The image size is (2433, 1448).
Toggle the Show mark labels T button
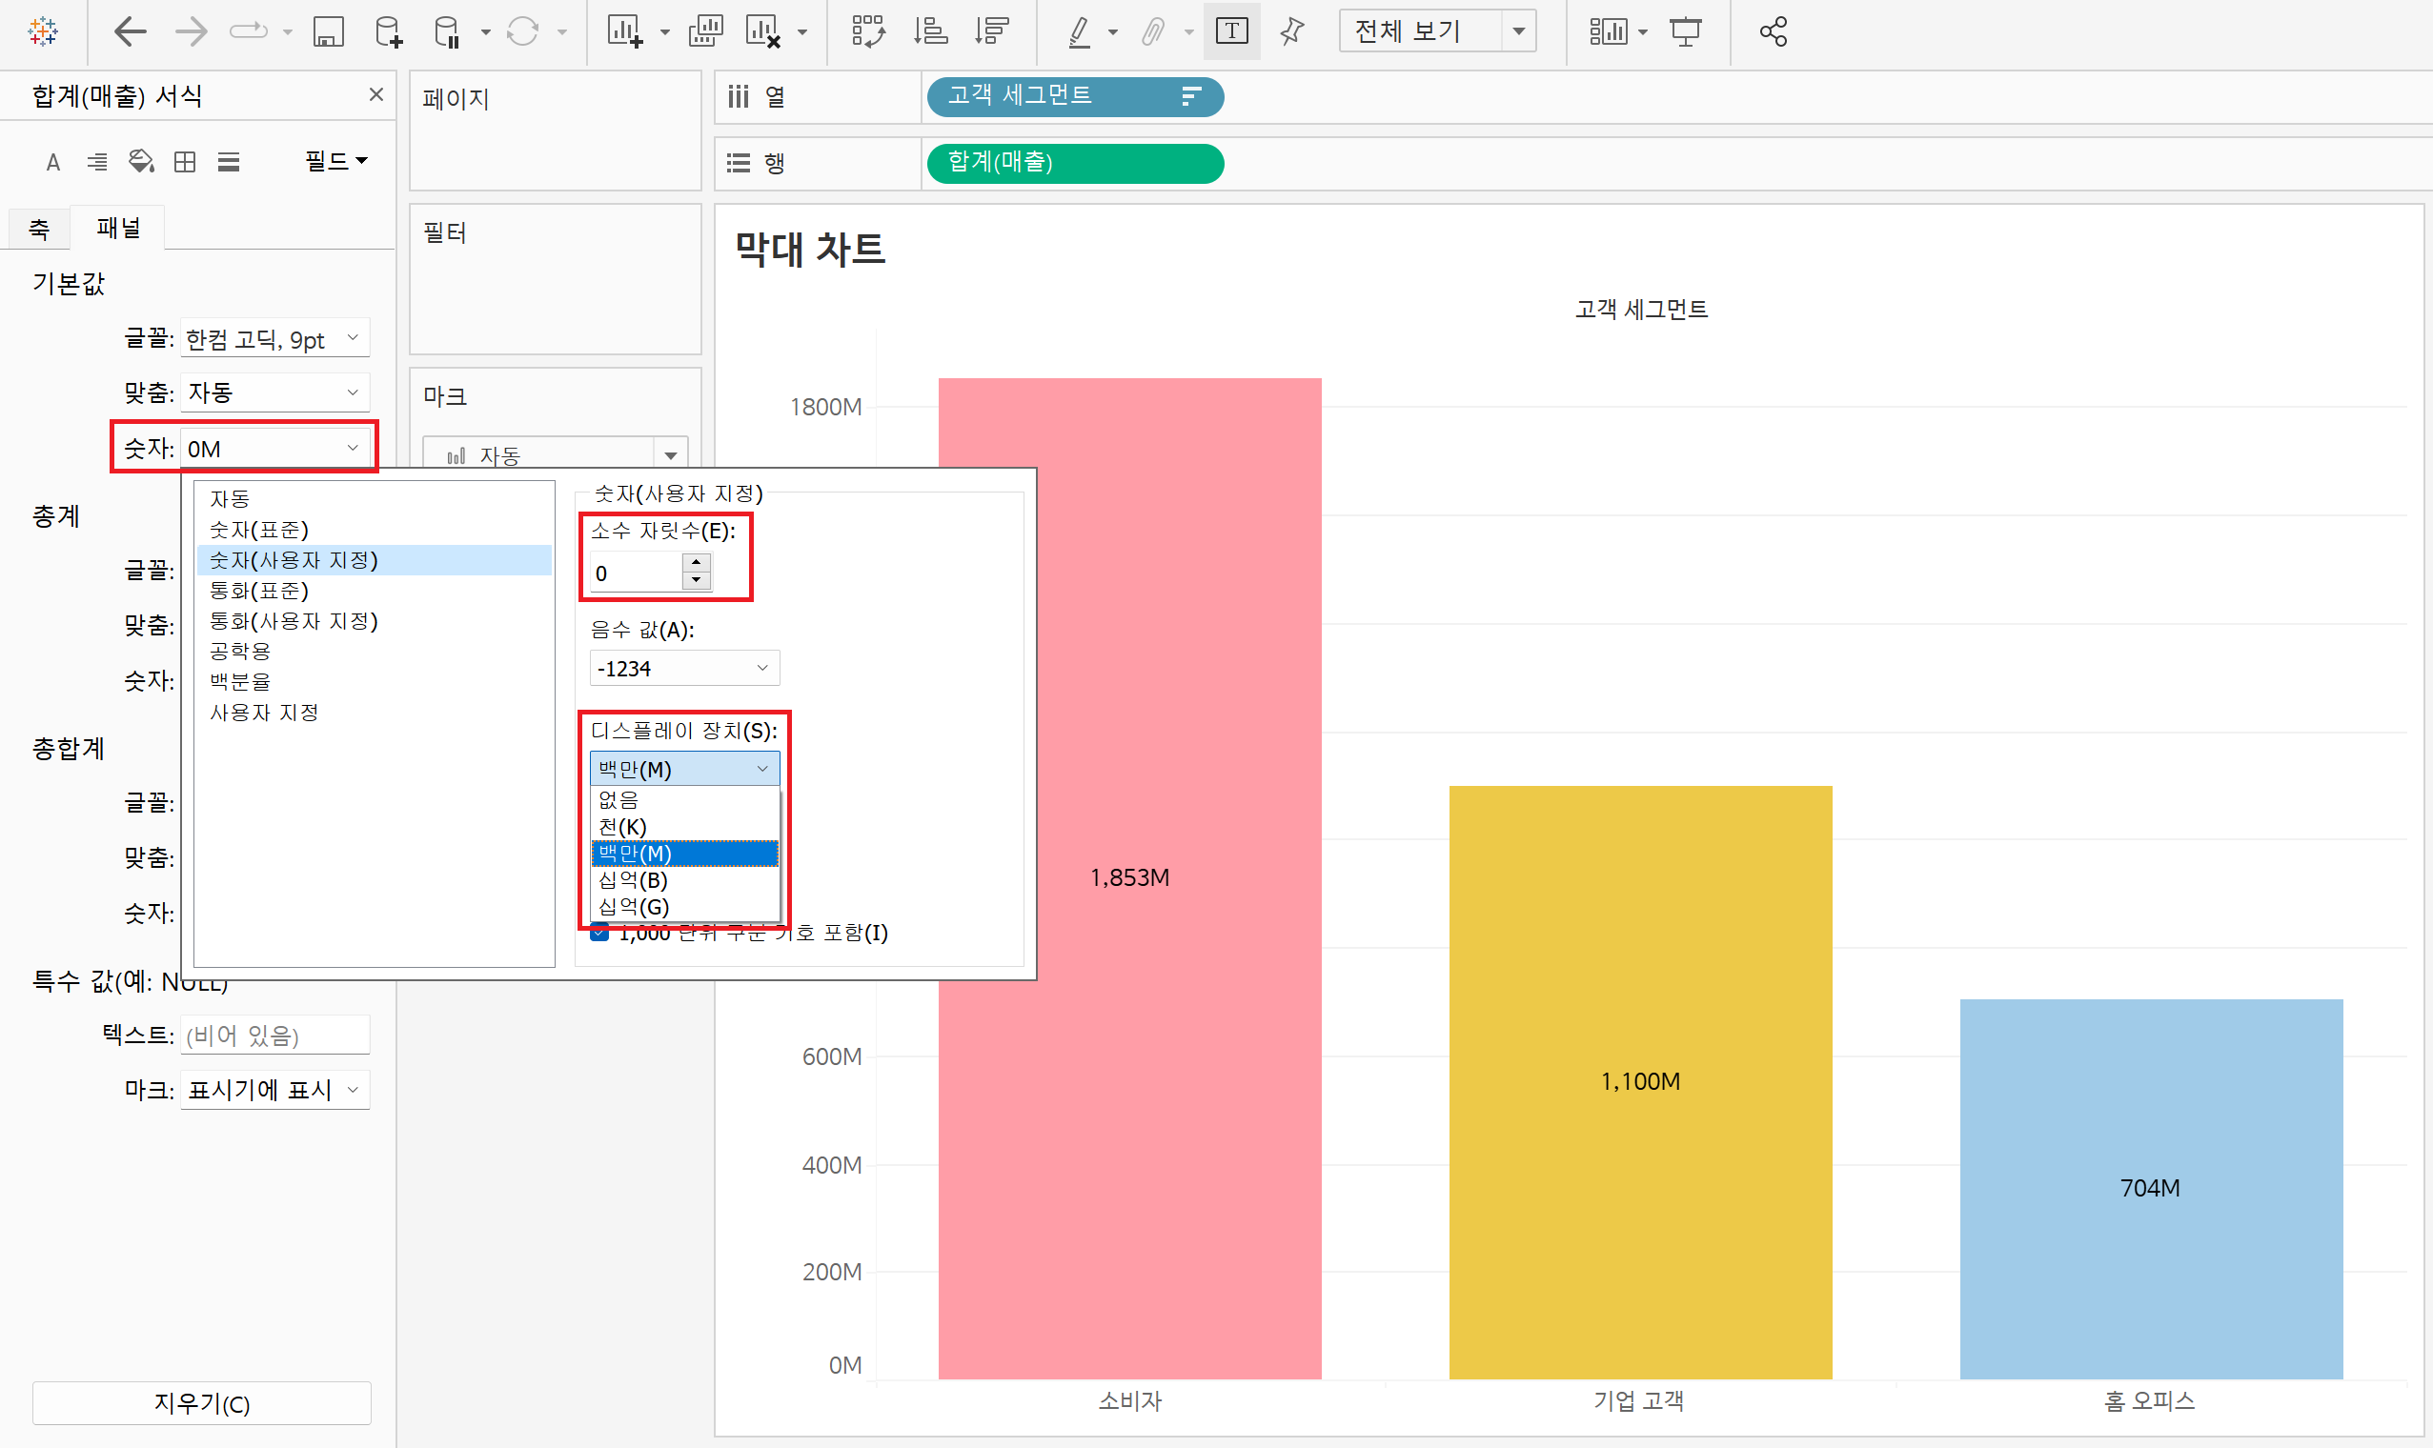click(1231, 32)
